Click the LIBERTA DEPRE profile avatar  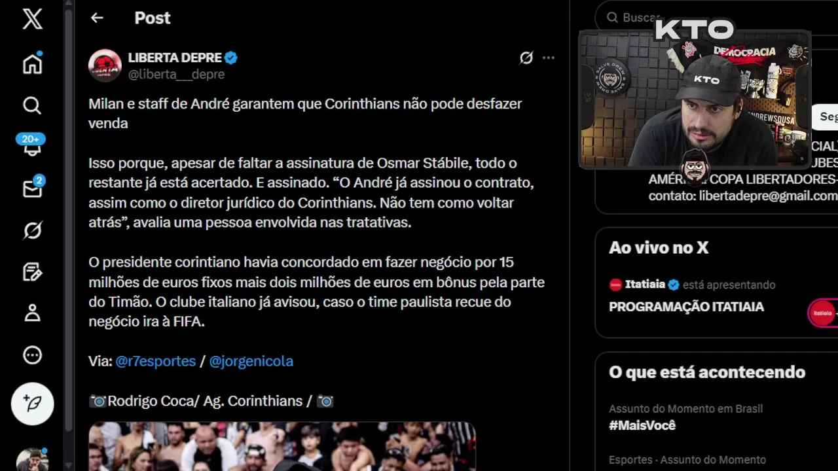(105, 65)
